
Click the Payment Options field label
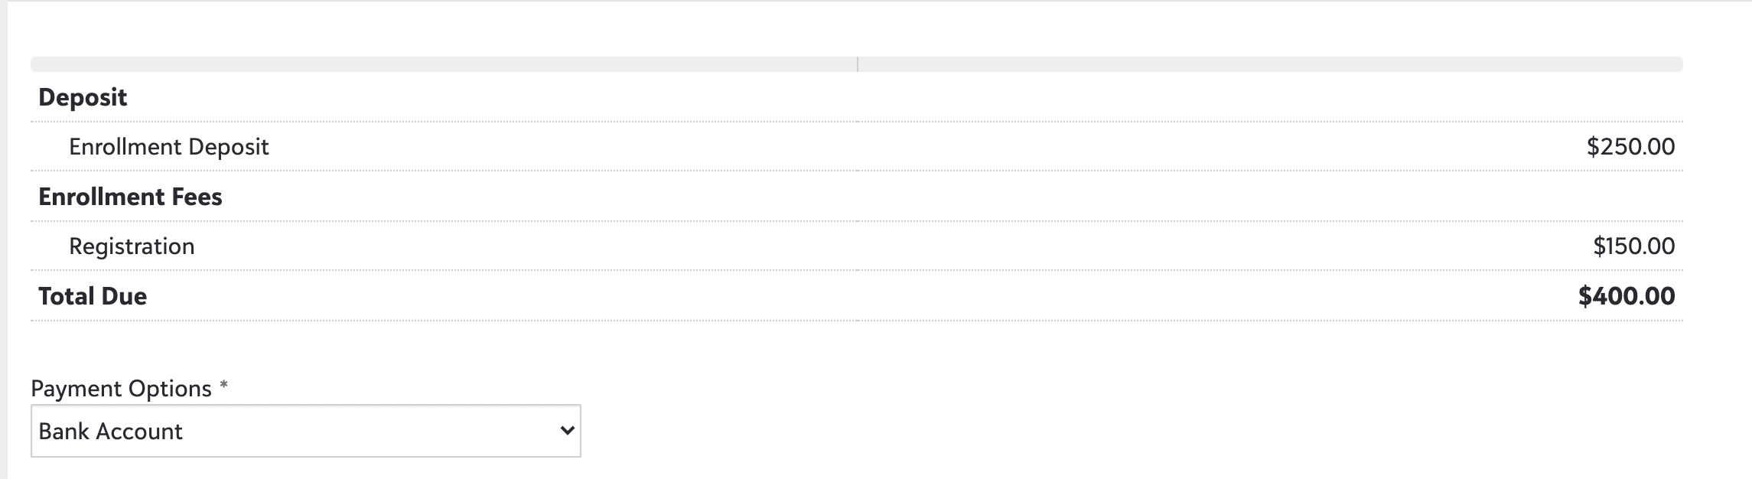coord(121,389)
